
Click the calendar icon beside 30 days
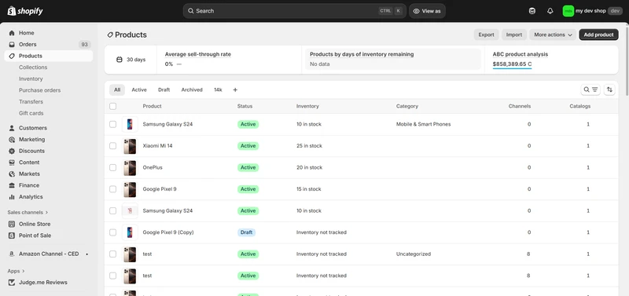click(120, 60)
